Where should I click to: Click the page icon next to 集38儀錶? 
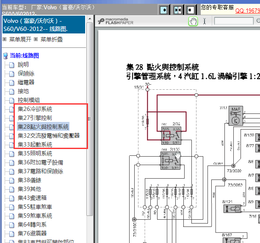click(x=11, y=180)
